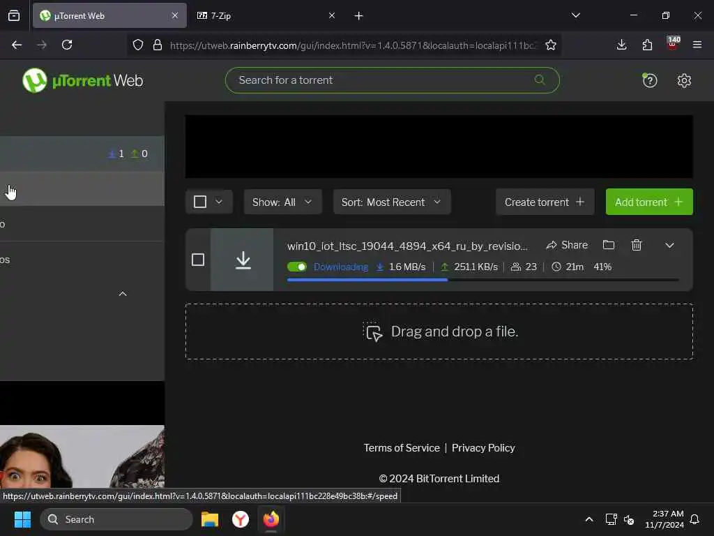Open the Firefox hamburger menu

pyautogui.click(x=697, y=45)
